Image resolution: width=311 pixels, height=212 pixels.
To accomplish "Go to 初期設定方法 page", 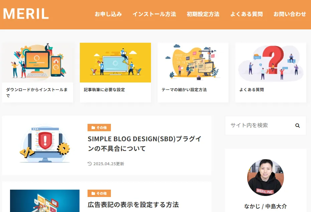I will point(203,14).
